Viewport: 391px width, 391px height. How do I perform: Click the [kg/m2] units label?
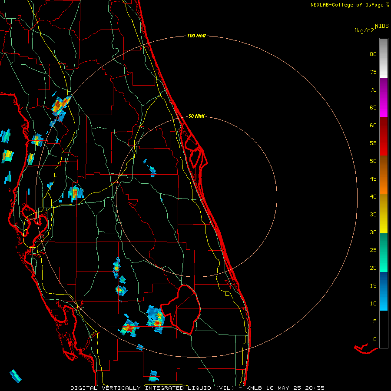[365, 30]
